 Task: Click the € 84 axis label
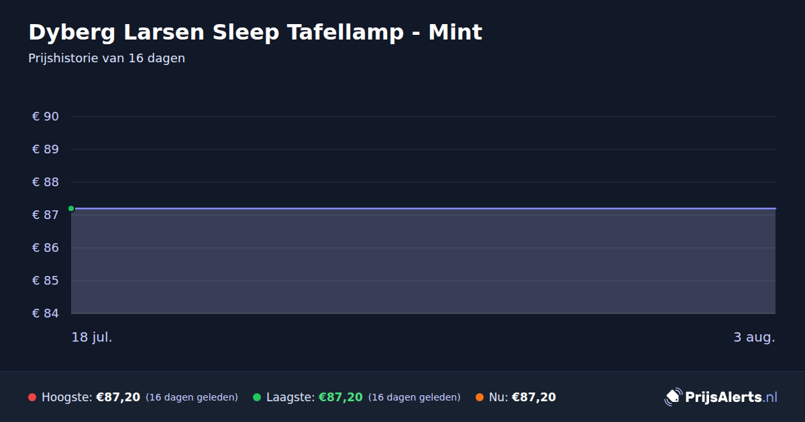pyautogui.click(x=46, y=313)
